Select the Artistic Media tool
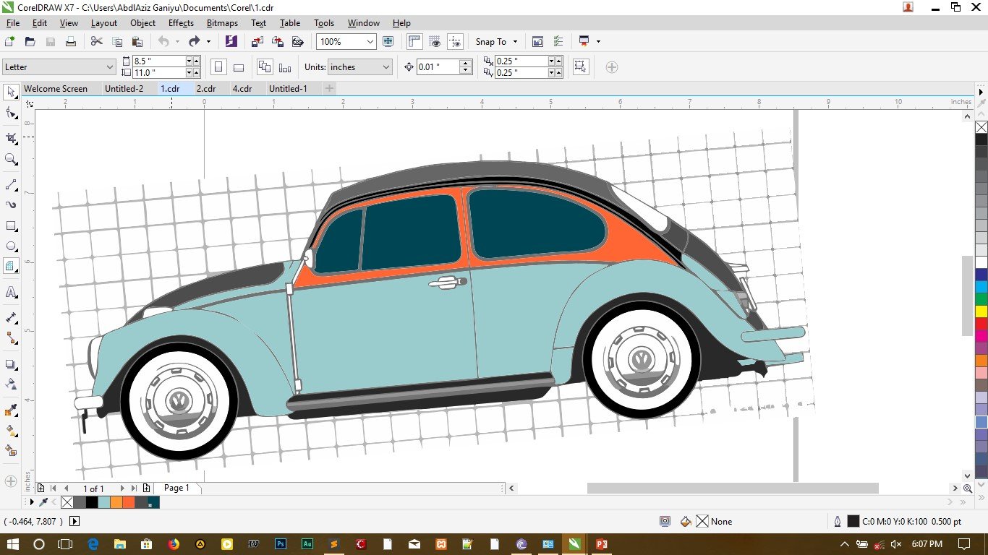 (11, 205)
